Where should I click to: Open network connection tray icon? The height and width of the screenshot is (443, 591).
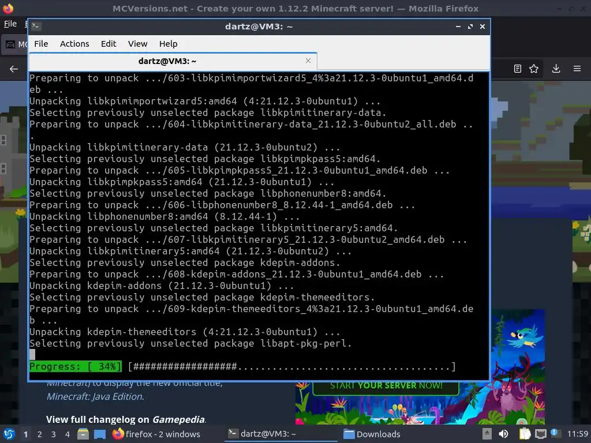click(x=540, y=434)
